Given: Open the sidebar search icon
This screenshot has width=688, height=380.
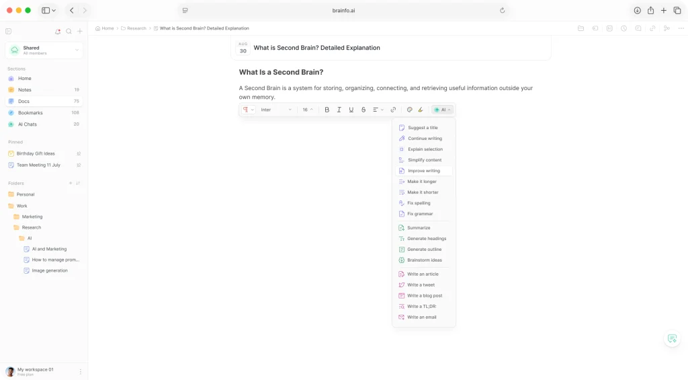Looking at the screenshot, I should point(69,32).
